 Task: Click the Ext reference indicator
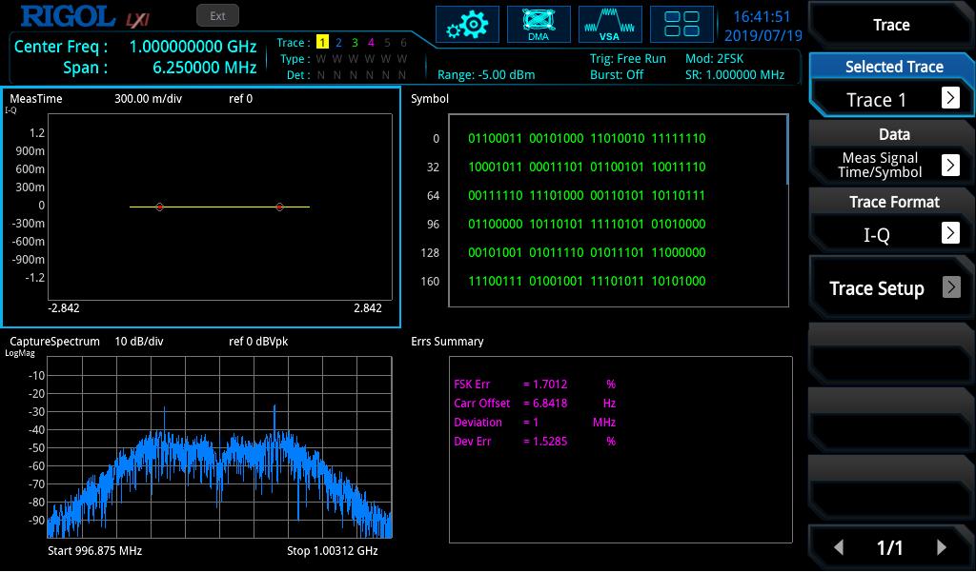217,15
